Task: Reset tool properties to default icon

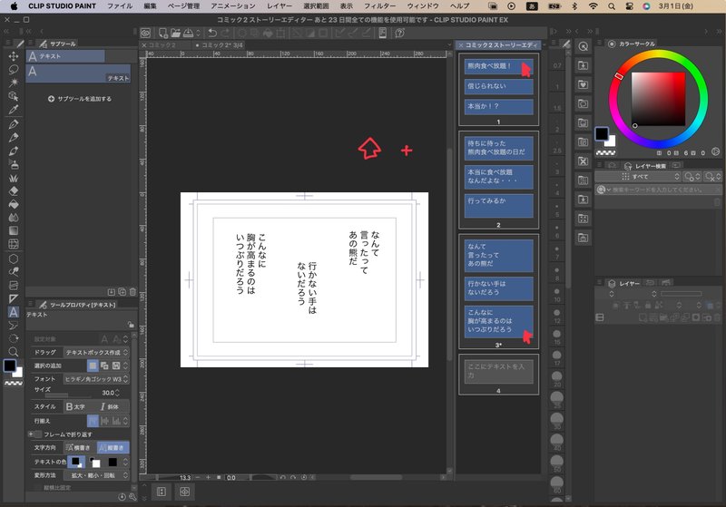Action: point(122,497)
